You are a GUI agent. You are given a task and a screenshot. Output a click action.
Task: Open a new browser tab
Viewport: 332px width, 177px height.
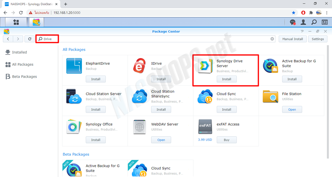coord(66,4)
